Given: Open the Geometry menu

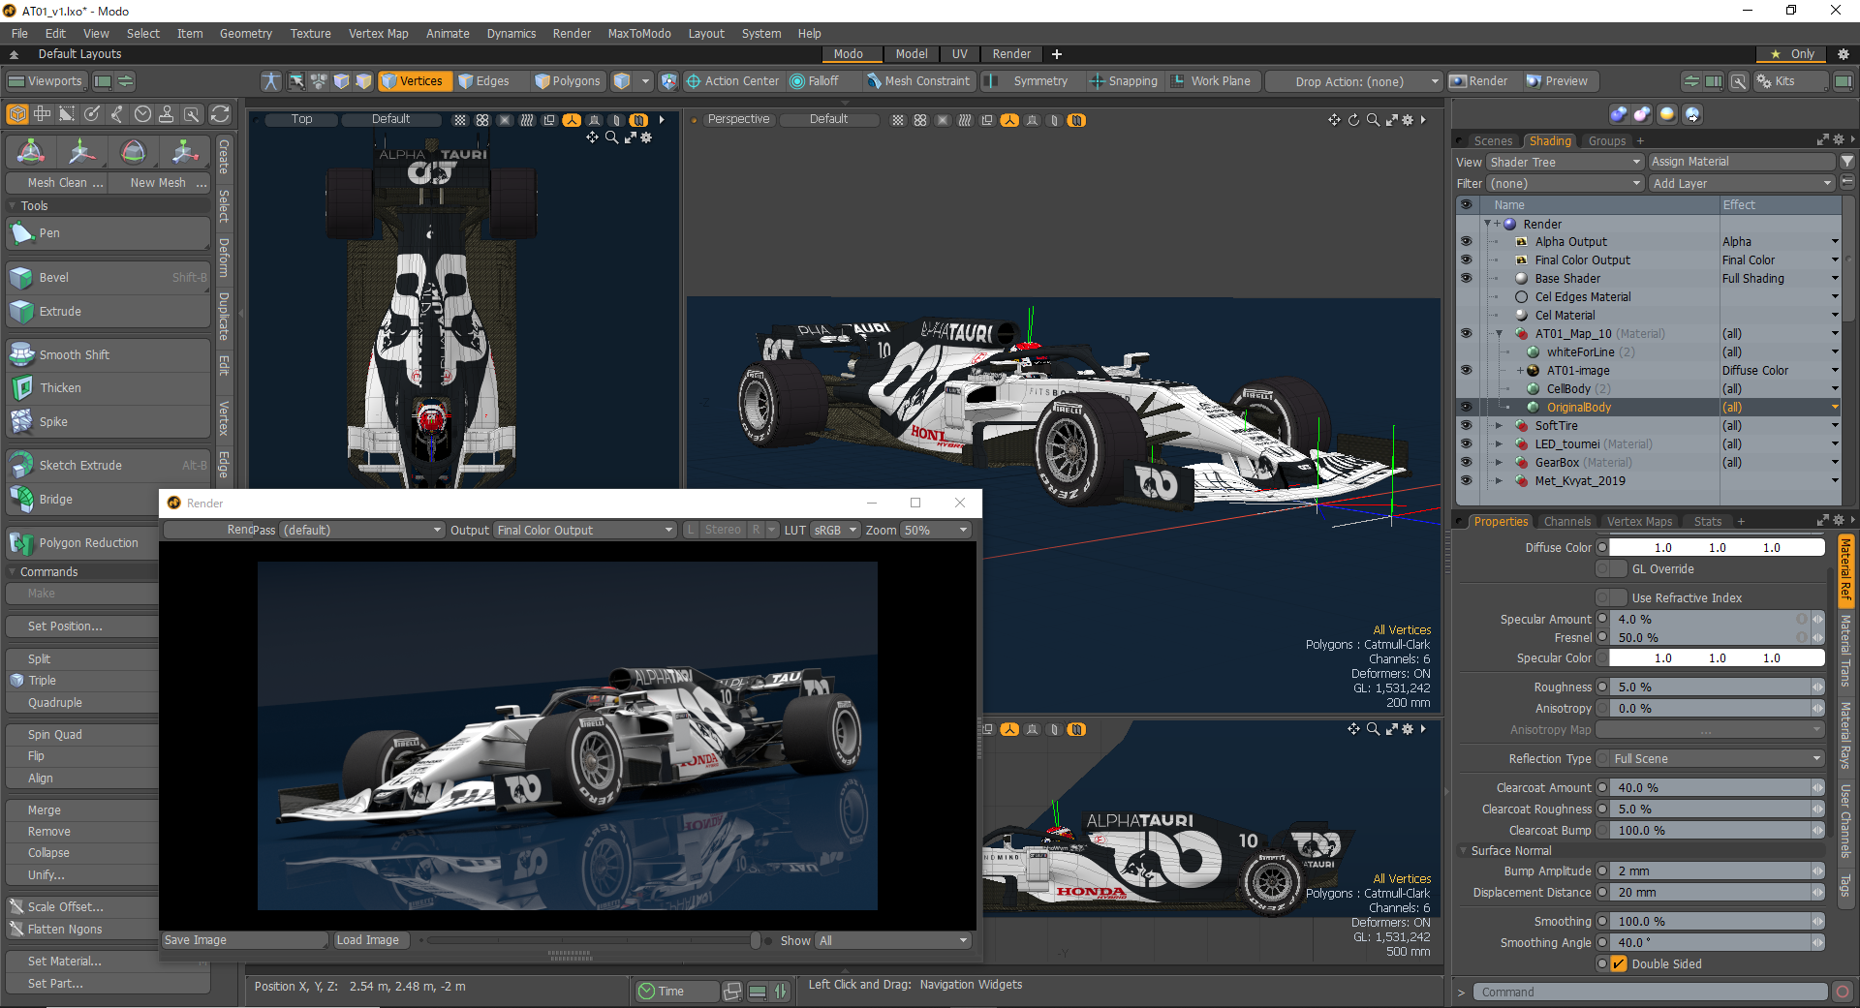Looking at the screenshot, I should coord(246,34).
